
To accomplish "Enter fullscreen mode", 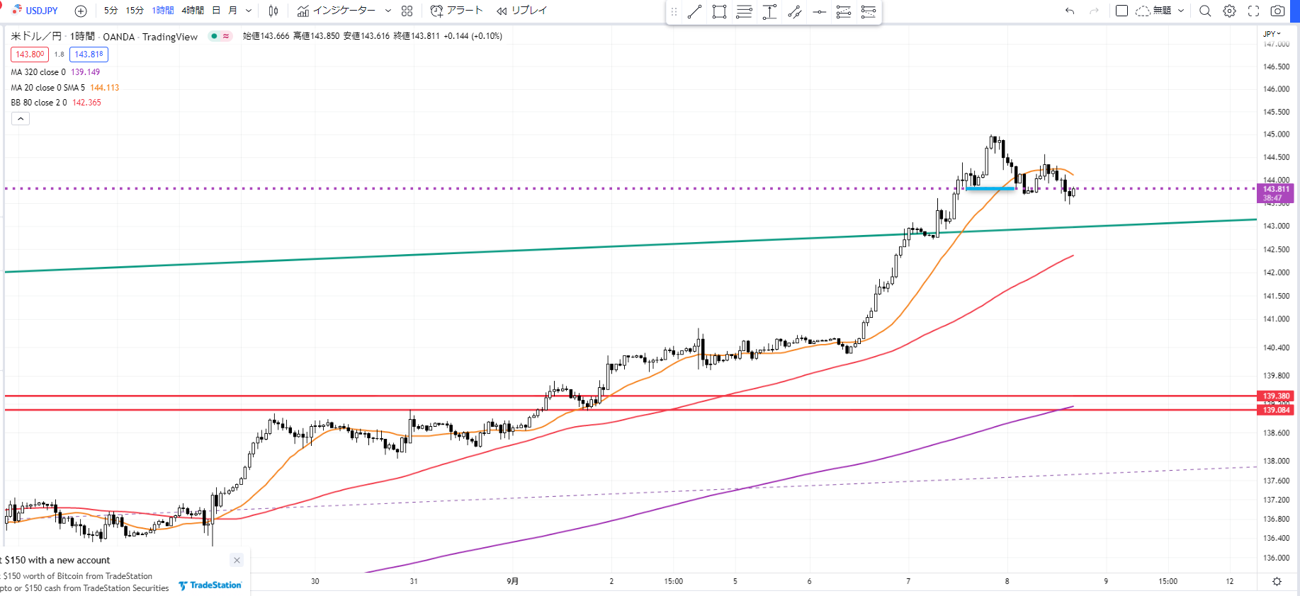I will [x=1253, y=11].
